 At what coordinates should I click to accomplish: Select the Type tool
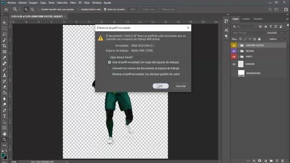click(4, 116)
